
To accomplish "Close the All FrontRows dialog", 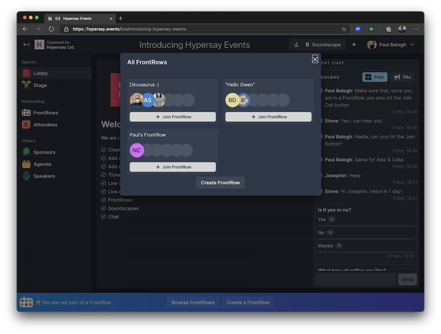I will pos(315,59).
